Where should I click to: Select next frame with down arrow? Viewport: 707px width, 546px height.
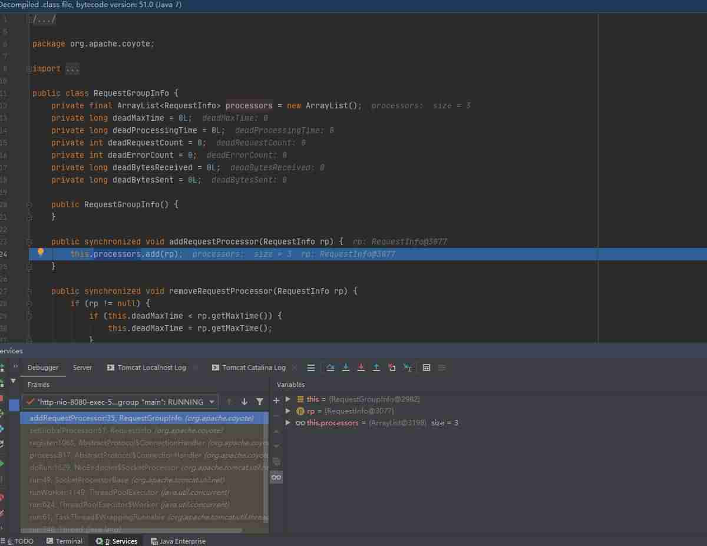245,402
